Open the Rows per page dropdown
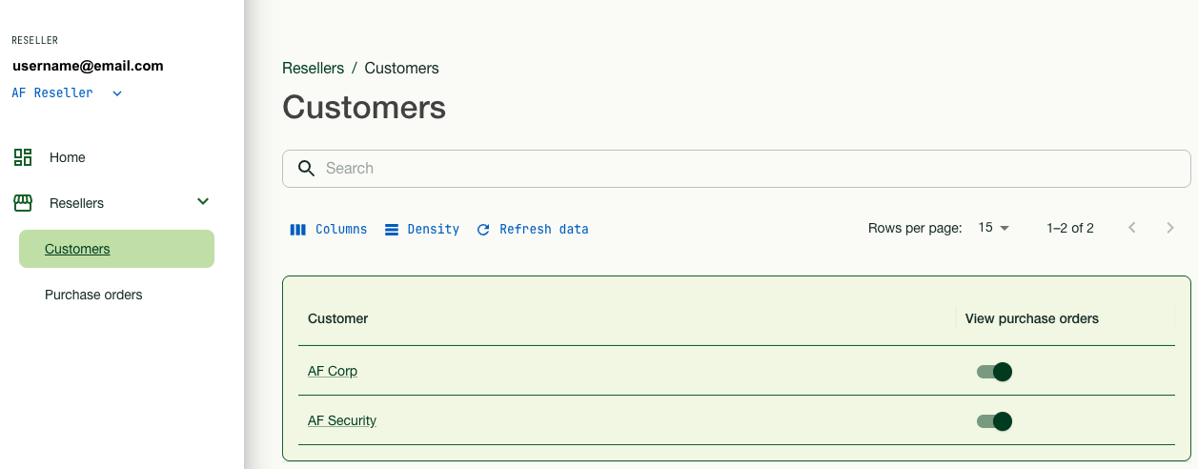The height and width of the screenshot is (469, 1198). point(993,228)
